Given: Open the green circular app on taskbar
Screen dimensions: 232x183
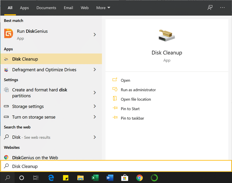Looking at the screenshot, I should (154, 178).
